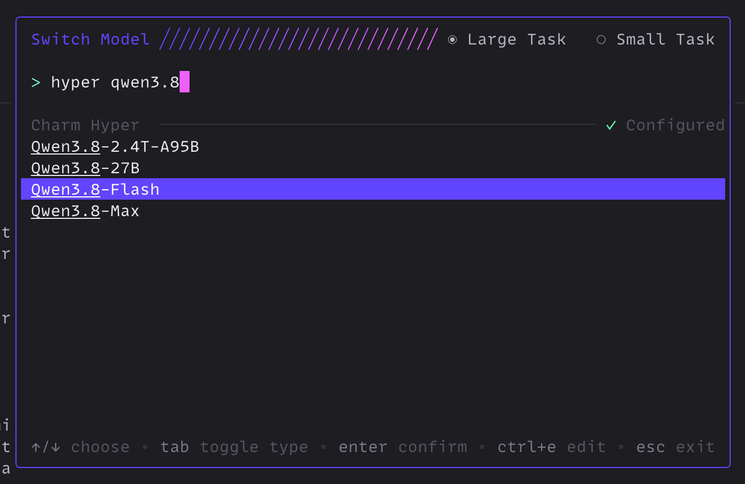The width and height of the screenshot is (745, 484).
Task: Select the Large Task radio button
Action: pos(453,40)
